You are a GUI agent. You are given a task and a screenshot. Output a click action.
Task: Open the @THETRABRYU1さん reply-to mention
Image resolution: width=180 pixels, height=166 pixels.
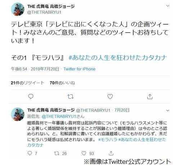point(63,117)
